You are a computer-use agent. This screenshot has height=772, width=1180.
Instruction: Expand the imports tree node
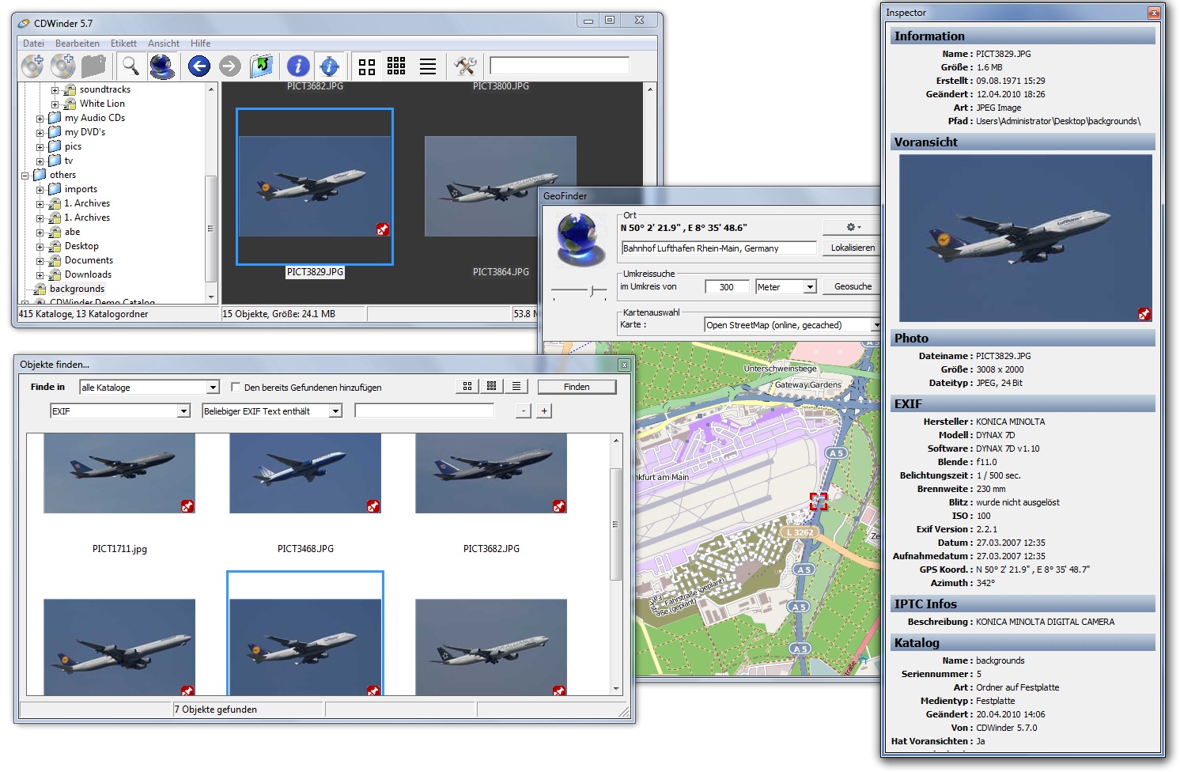[40, 190]
